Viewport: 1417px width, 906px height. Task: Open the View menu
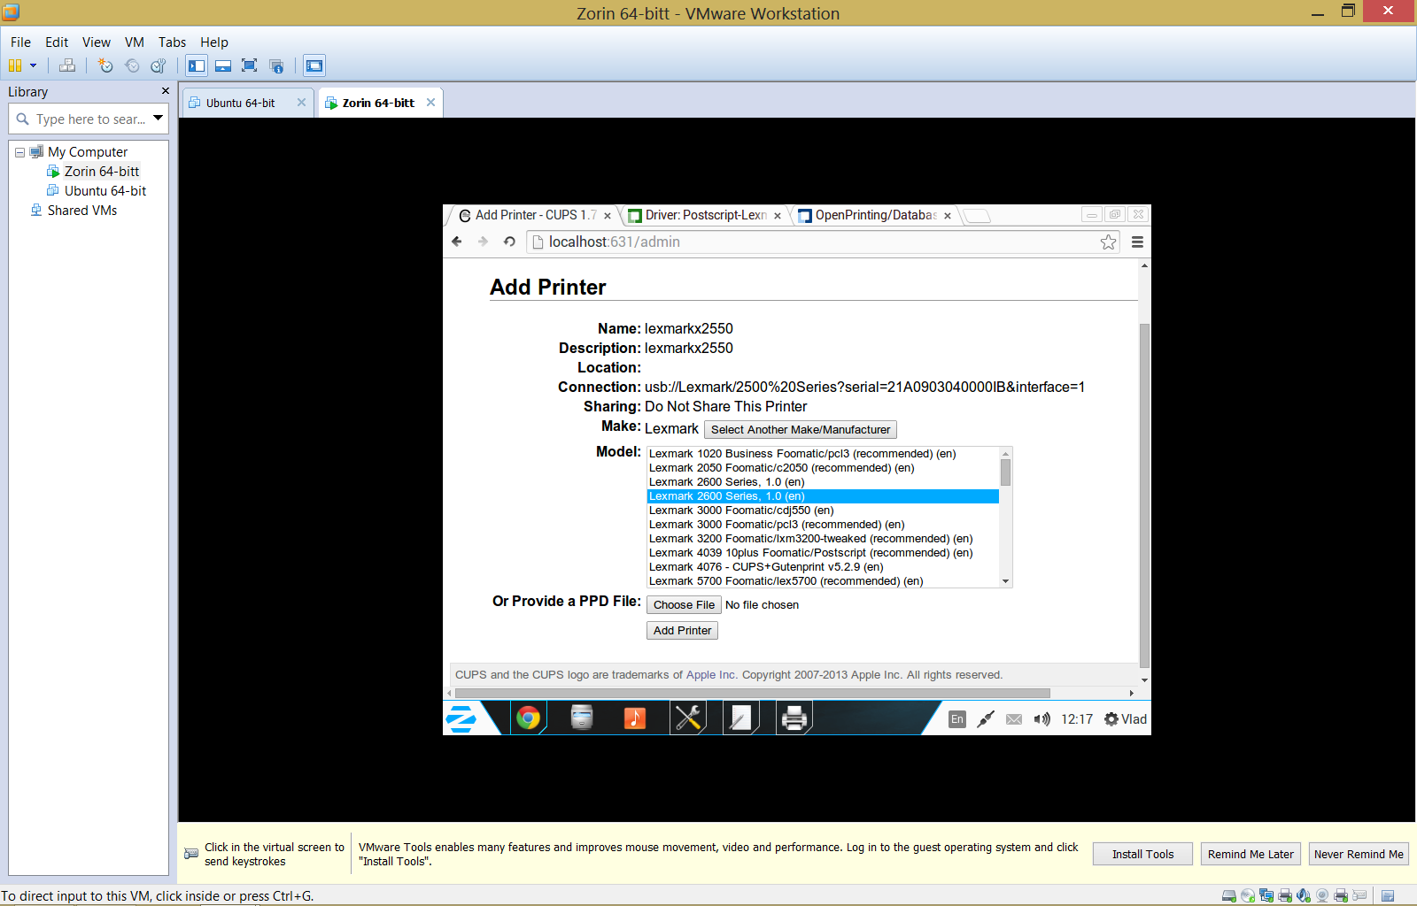point(97,42)
